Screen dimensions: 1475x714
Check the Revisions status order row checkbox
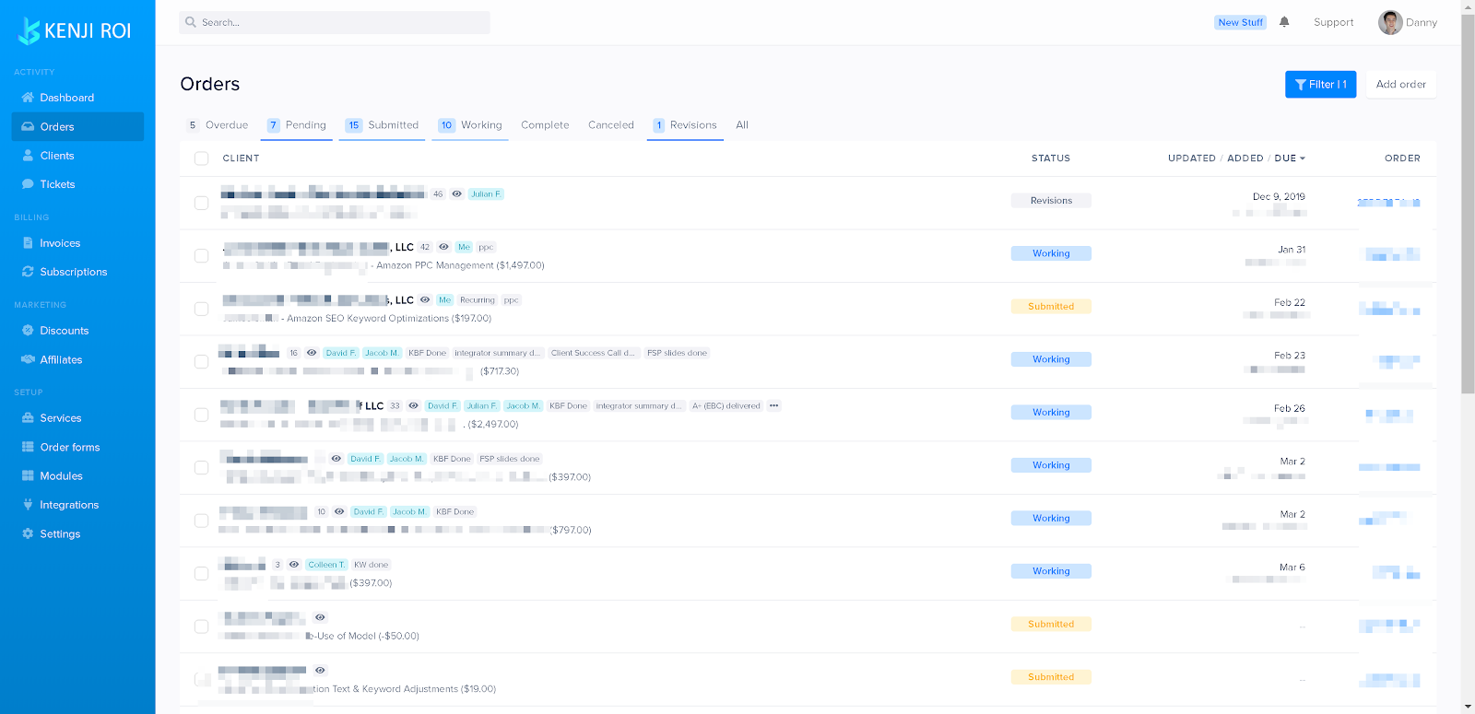click(201, 203)
